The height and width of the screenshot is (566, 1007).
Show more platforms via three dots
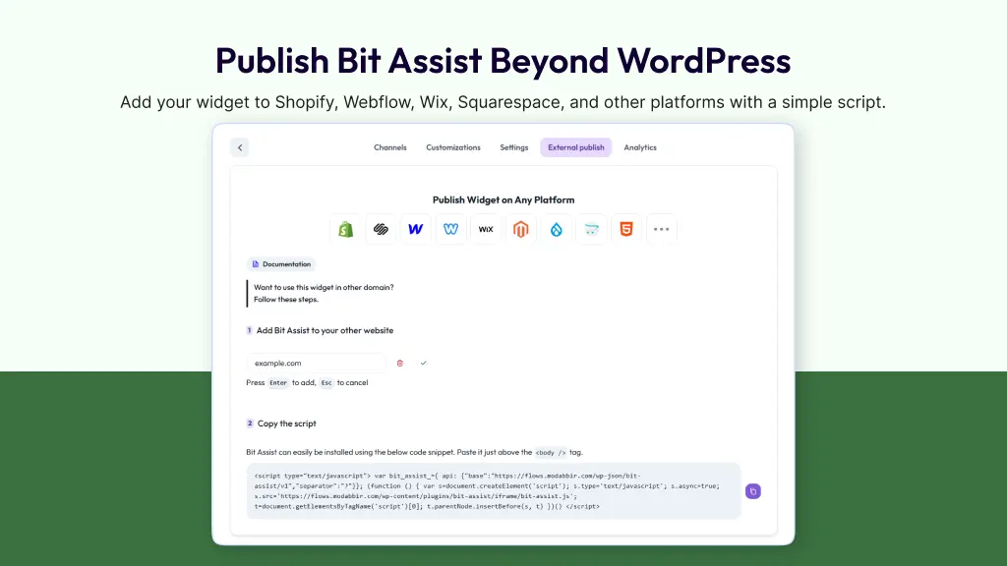(x=662, y=229)
